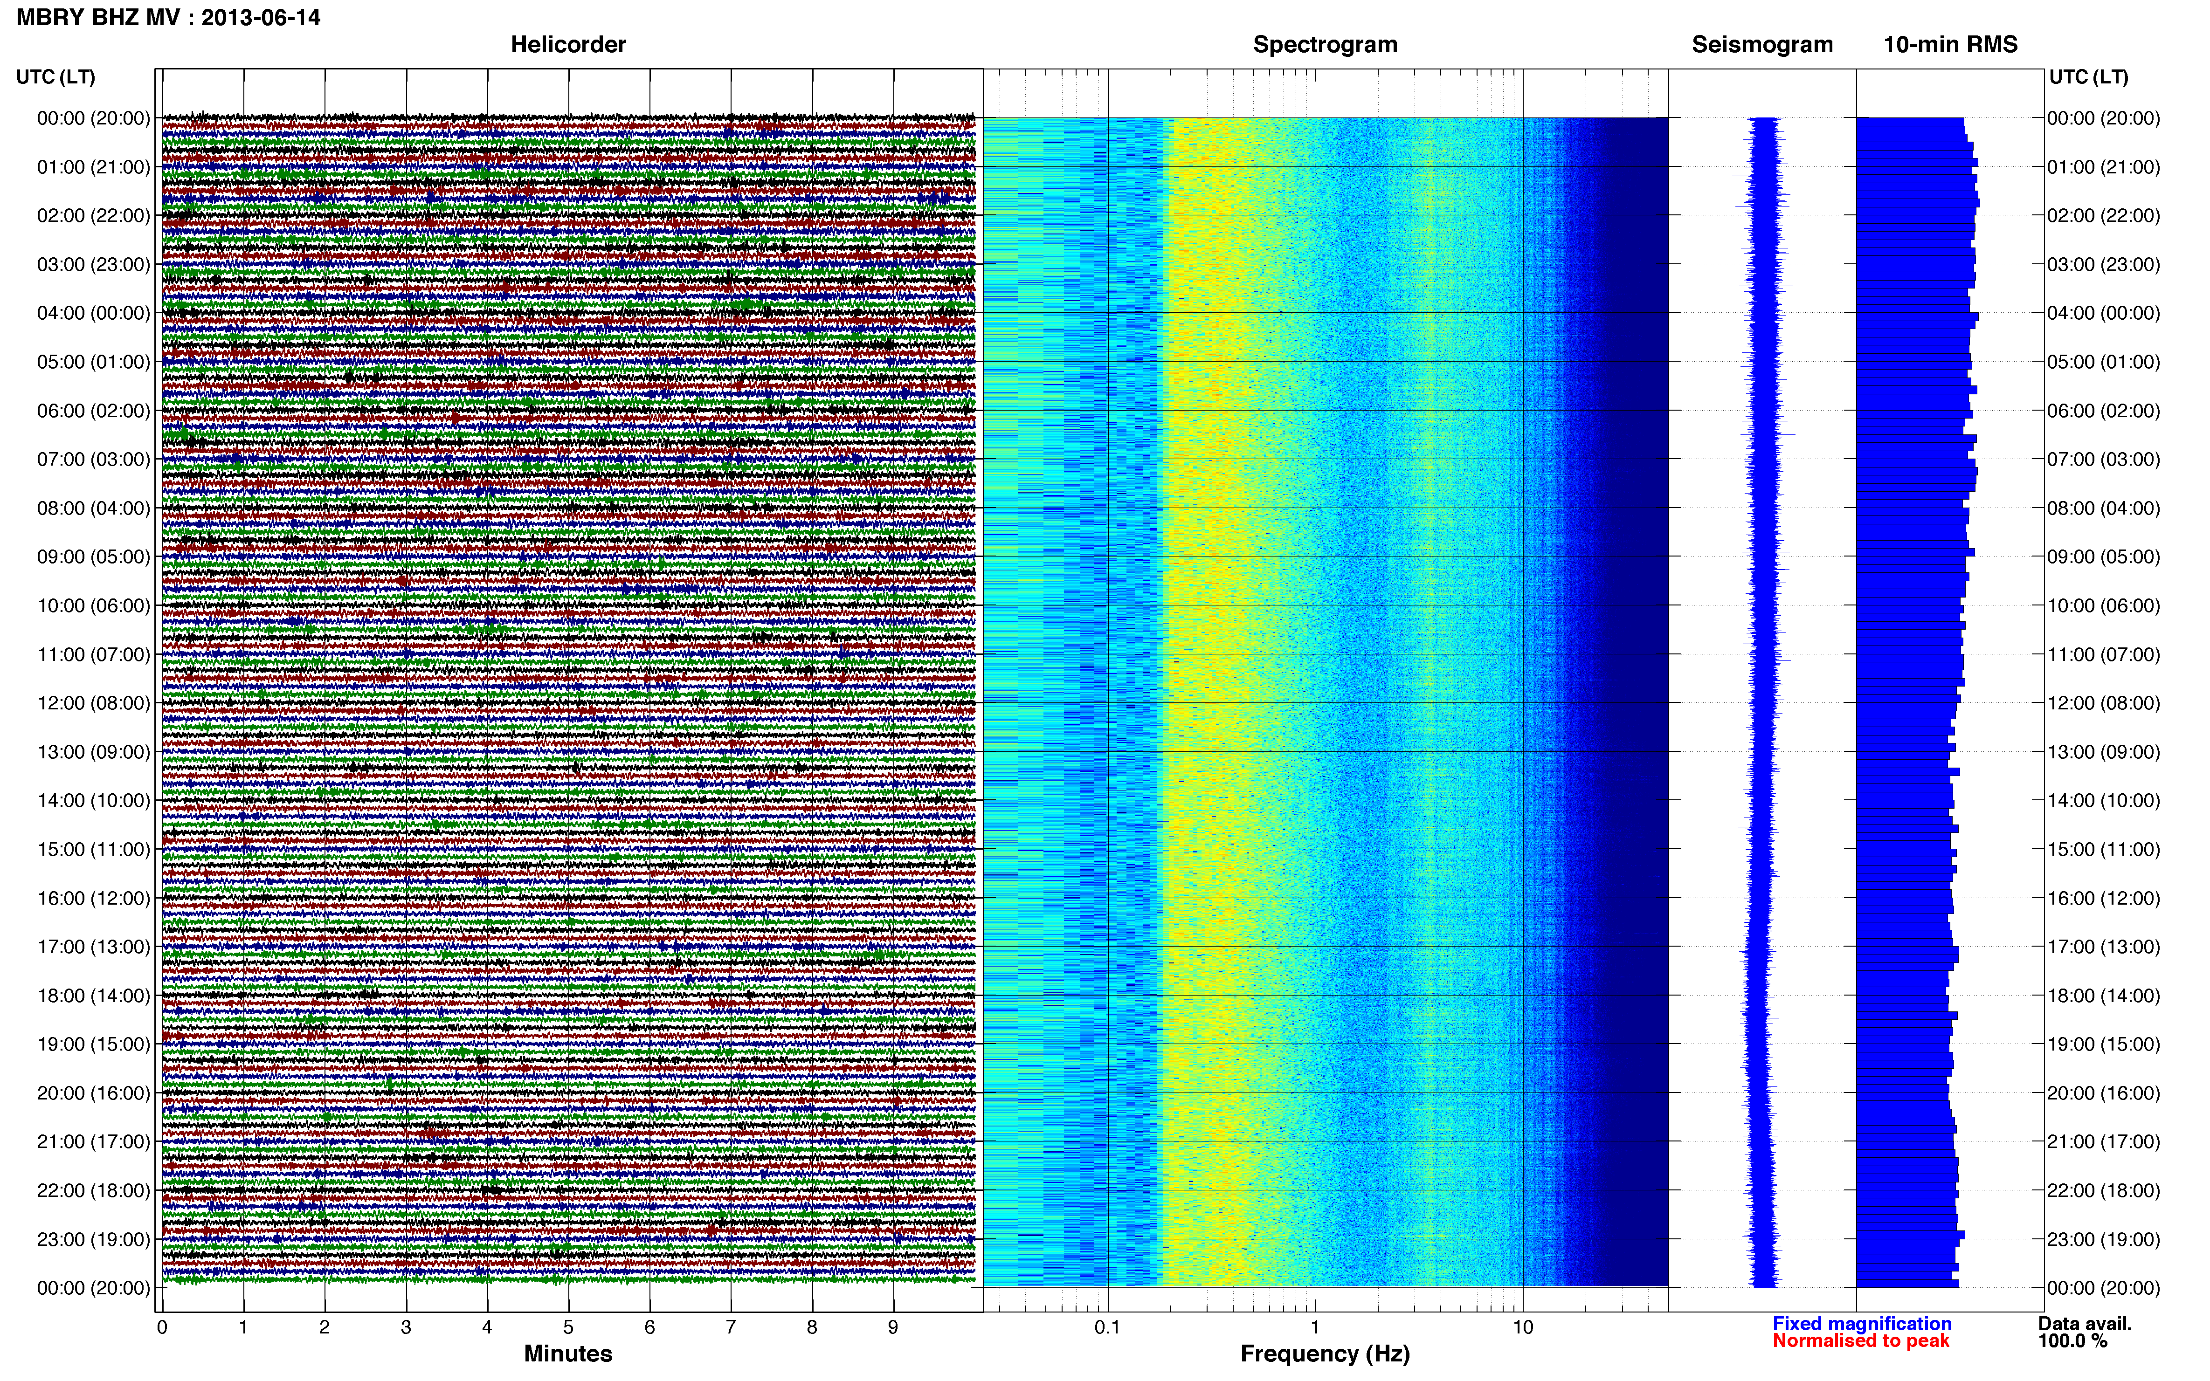Click left time label 20:00 (16:00)
2210x1381 pixels.
[x=93, y=1093]
